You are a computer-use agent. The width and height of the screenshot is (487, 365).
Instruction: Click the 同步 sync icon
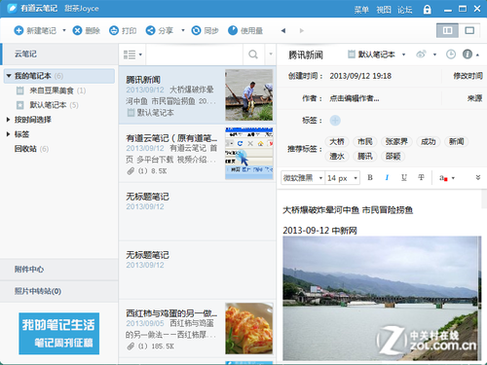click(x=196, y=30)
